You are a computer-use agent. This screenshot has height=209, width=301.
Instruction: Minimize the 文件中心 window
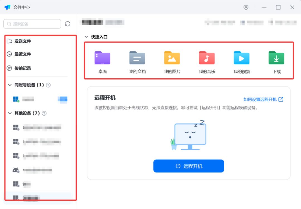point(264,7)
